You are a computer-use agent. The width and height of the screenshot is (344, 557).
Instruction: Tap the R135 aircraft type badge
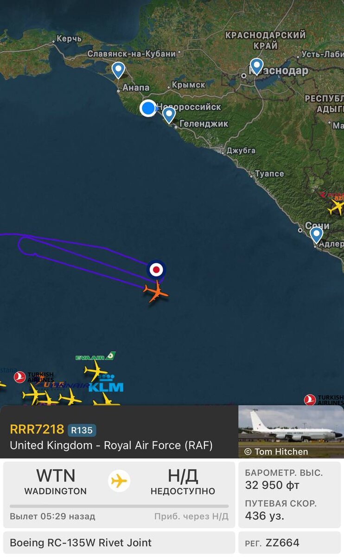click(x=82, y=430)
